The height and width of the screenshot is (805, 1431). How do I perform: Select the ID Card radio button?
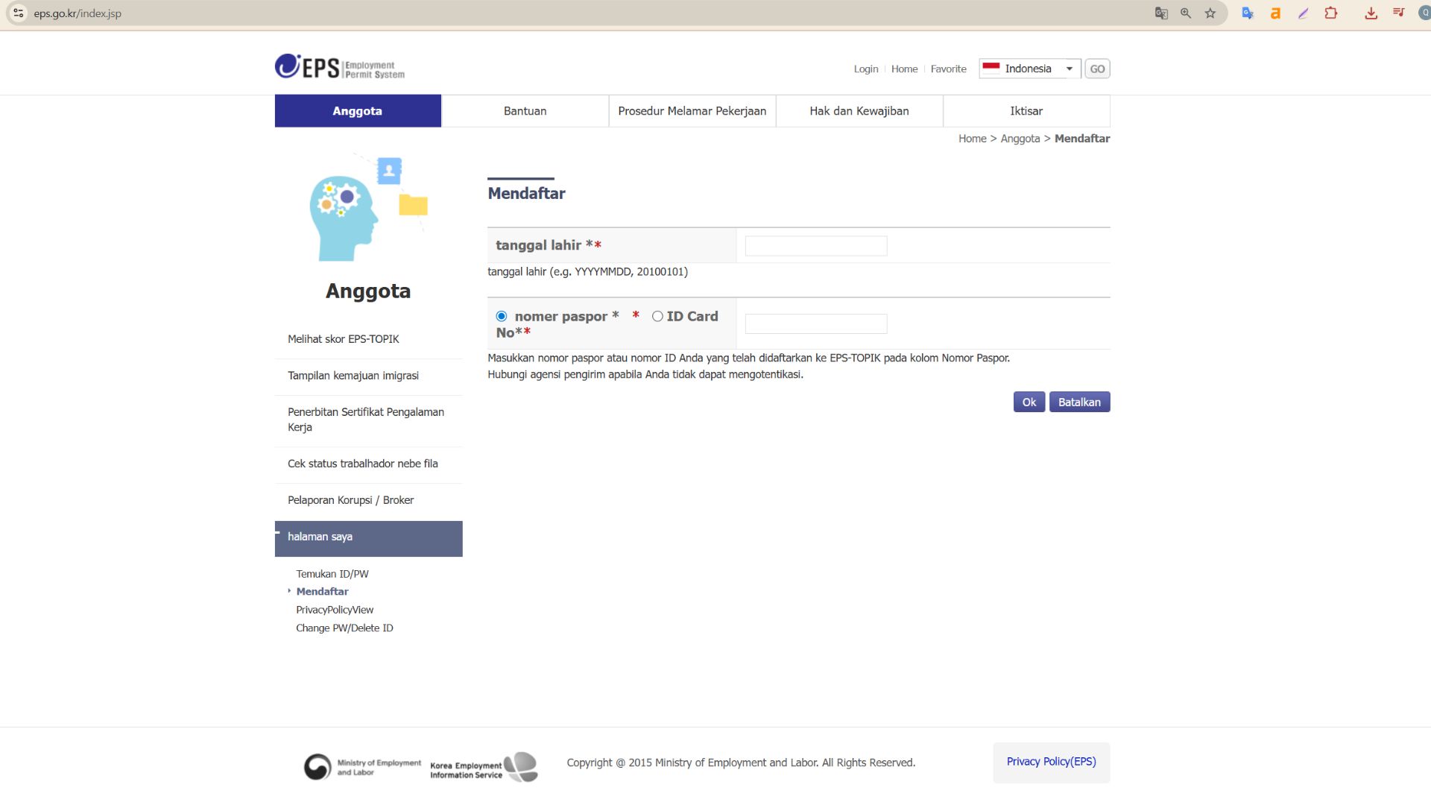(x=657, y=317)
